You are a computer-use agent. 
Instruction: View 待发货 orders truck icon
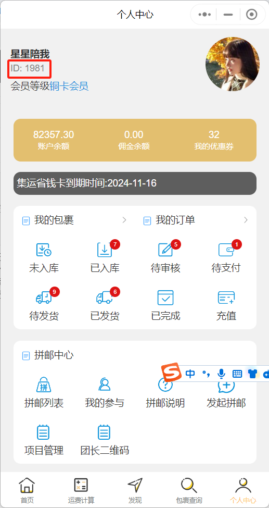tap(44, 298)
